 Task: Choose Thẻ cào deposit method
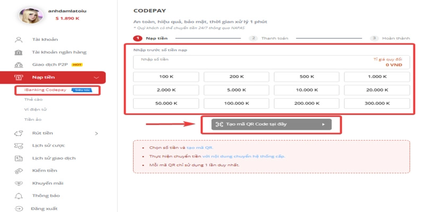(x=33, y=100)
